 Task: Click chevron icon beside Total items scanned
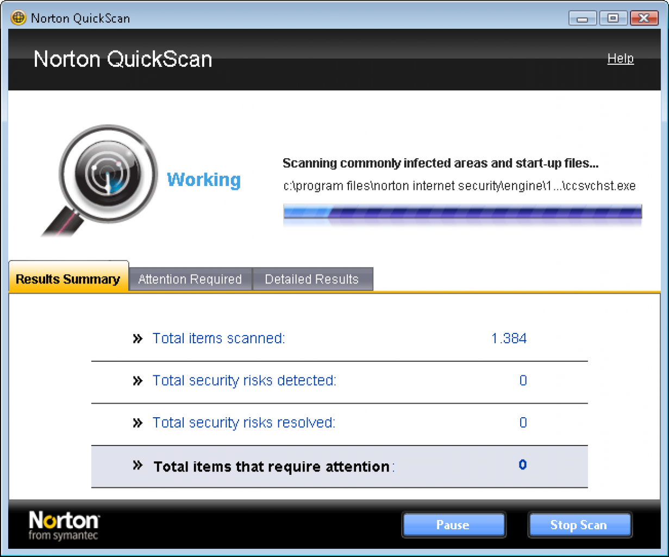coord(137,339)
